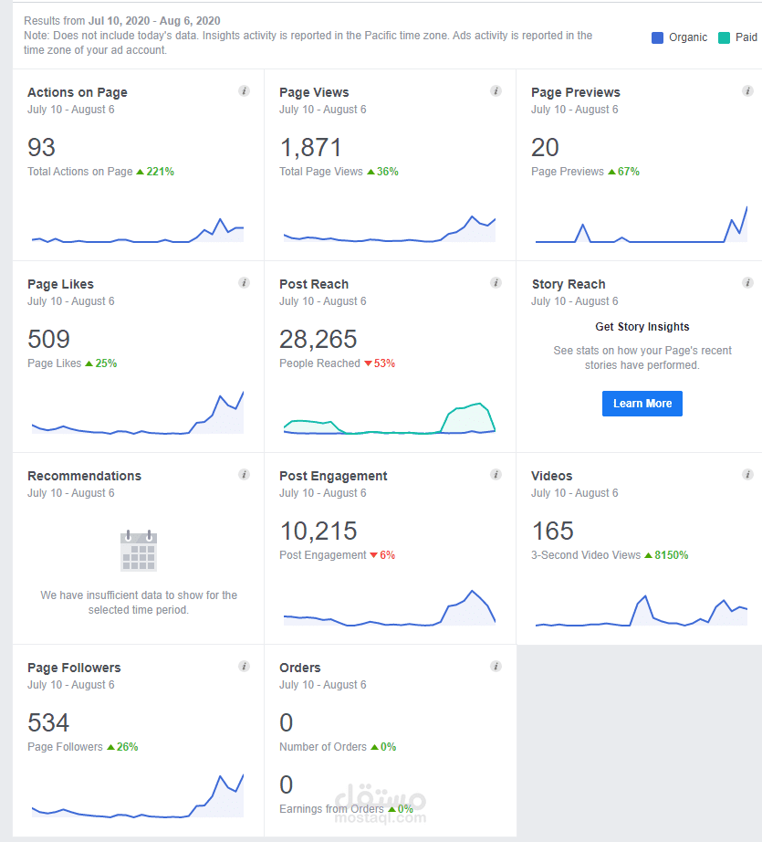Click info icon on Story Reach card

coord(747,282)
